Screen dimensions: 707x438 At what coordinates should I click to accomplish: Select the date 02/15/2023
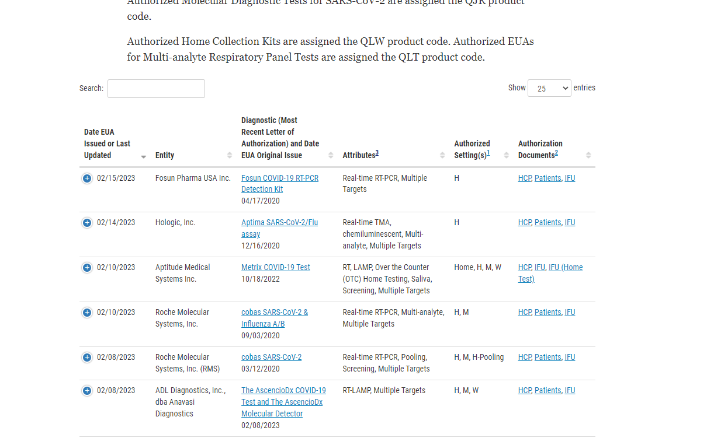tap(116, 178)
